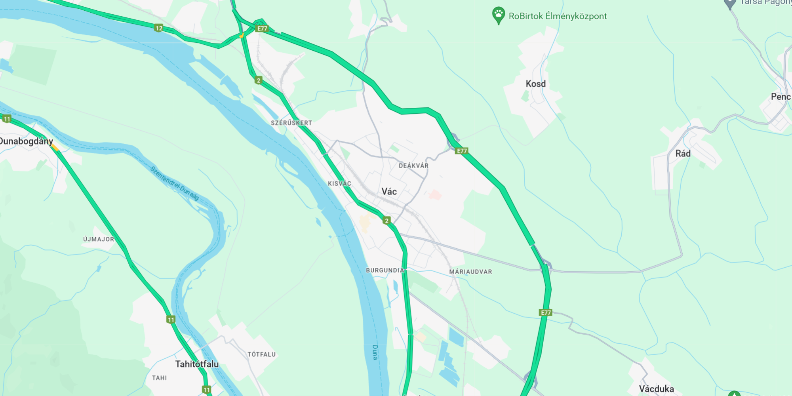
Task: Click the E77 shield near Deákvár
Action: pyautogui.click(x=461, y=151)
